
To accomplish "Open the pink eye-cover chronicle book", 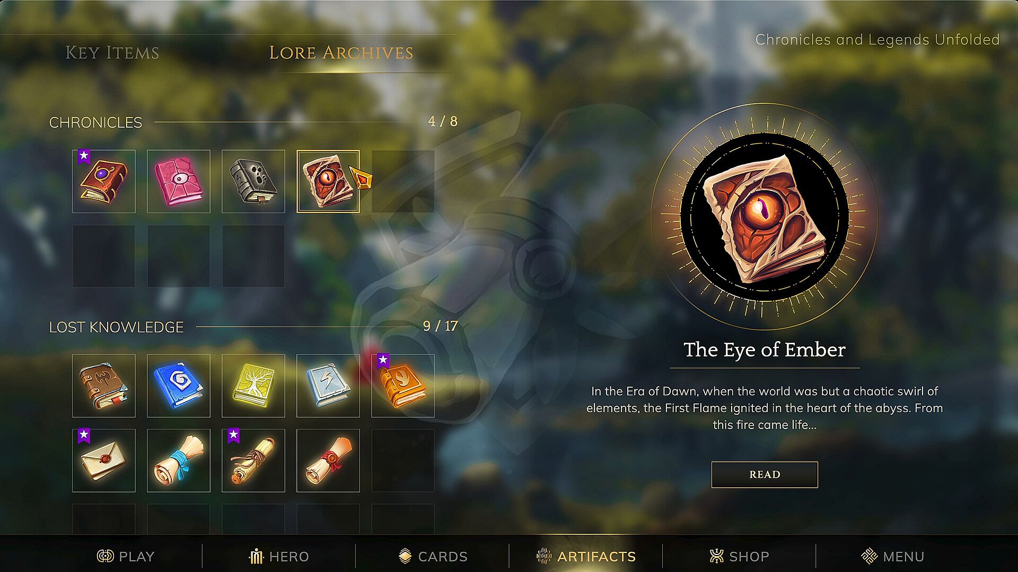I will click(179, 181).
